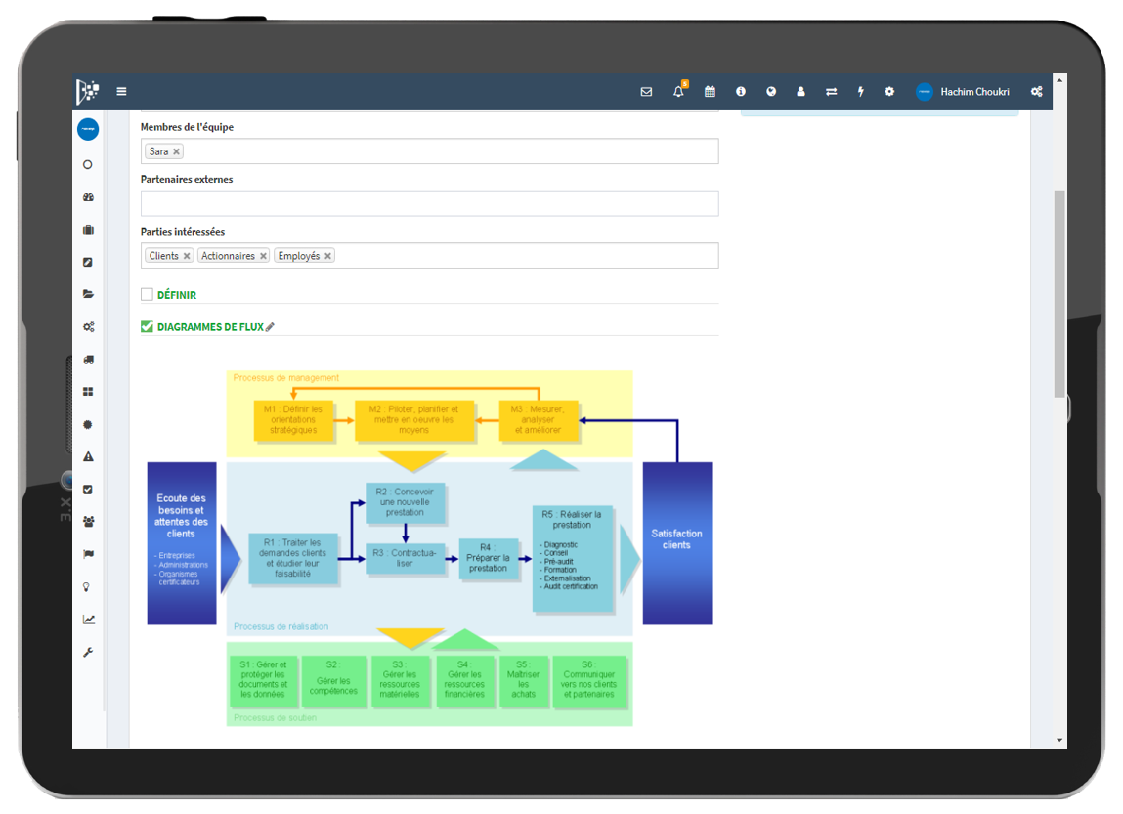
Task: Open the group users icon in sidebar
Action: [x=88, y=522]
